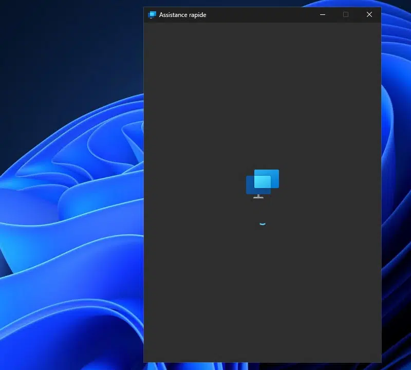The image size is (411, 370).
Task: Click empty title bar space left of minimize
Action: point(267,15)
